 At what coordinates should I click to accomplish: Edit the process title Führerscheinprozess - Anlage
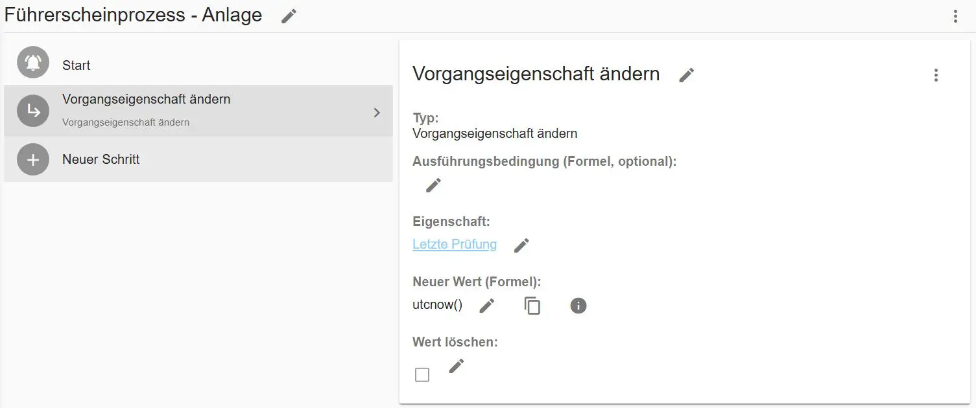pyautogui.click(x=289, y=16)
